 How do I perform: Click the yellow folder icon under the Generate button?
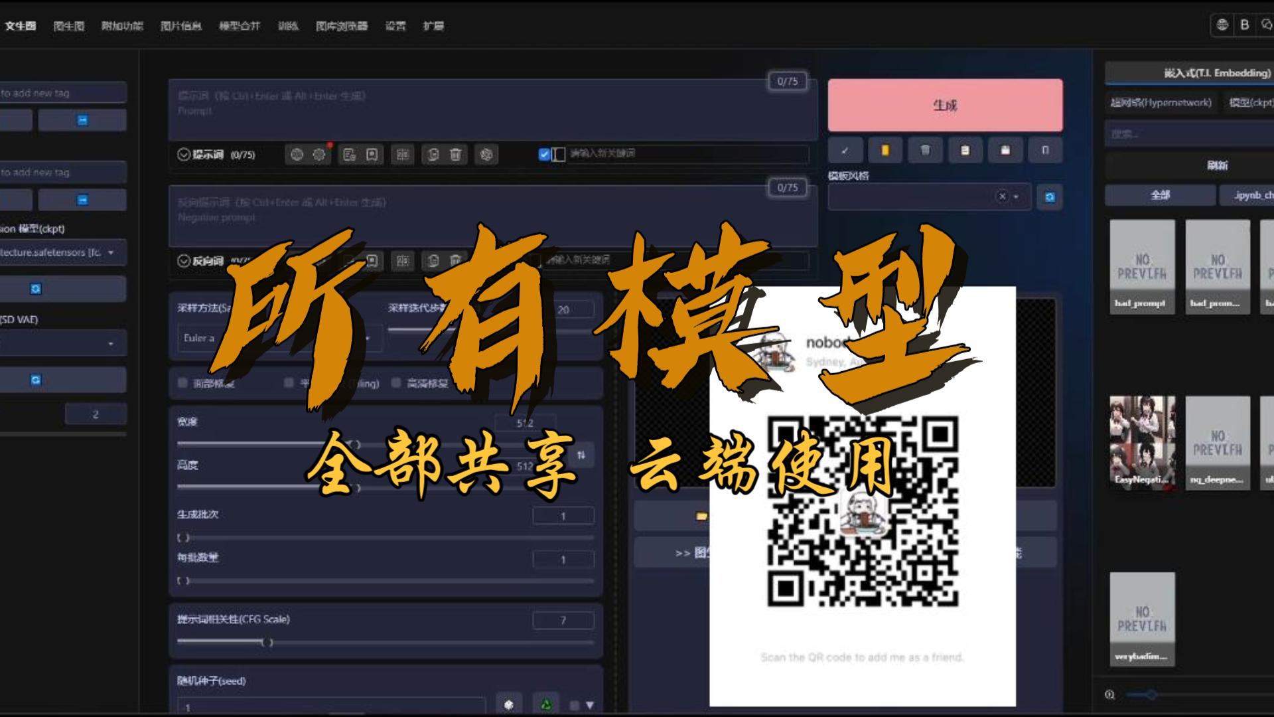click(885, 151)
